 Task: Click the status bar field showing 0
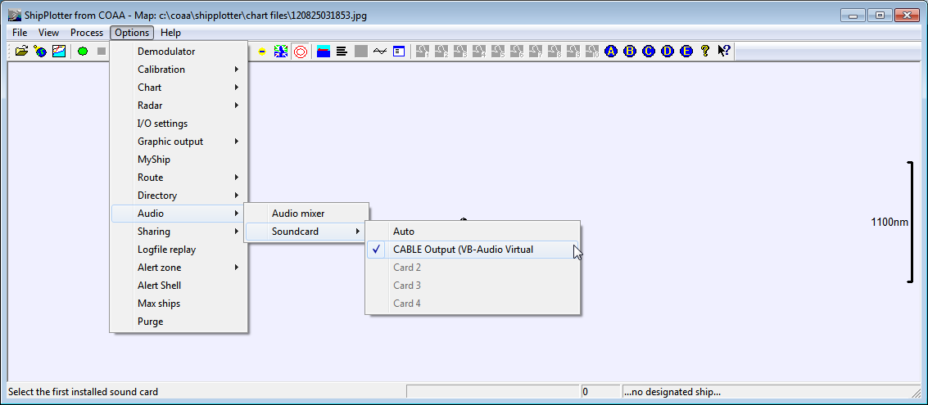click(600, 391)
